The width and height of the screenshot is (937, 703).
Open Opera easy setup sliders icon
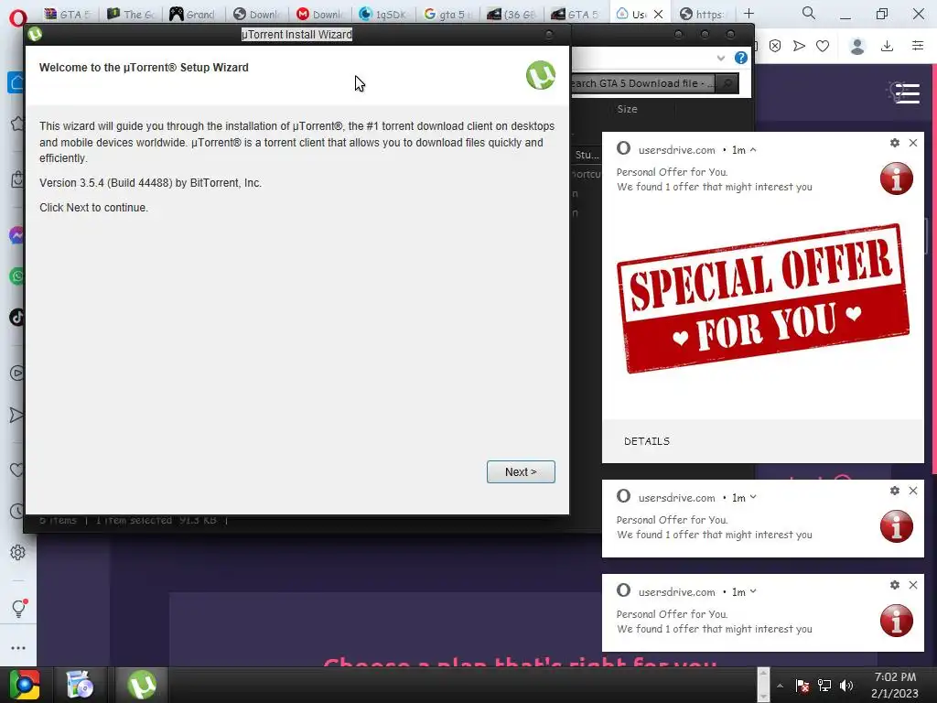click(x=917, y=46)
